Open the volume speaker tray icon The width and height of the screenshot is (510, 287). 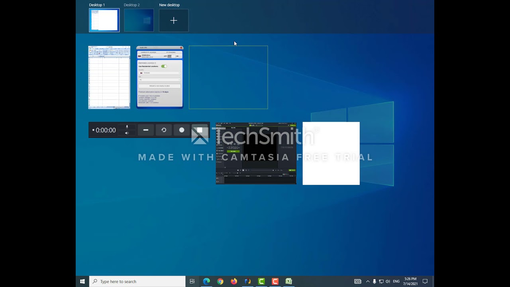388,281
